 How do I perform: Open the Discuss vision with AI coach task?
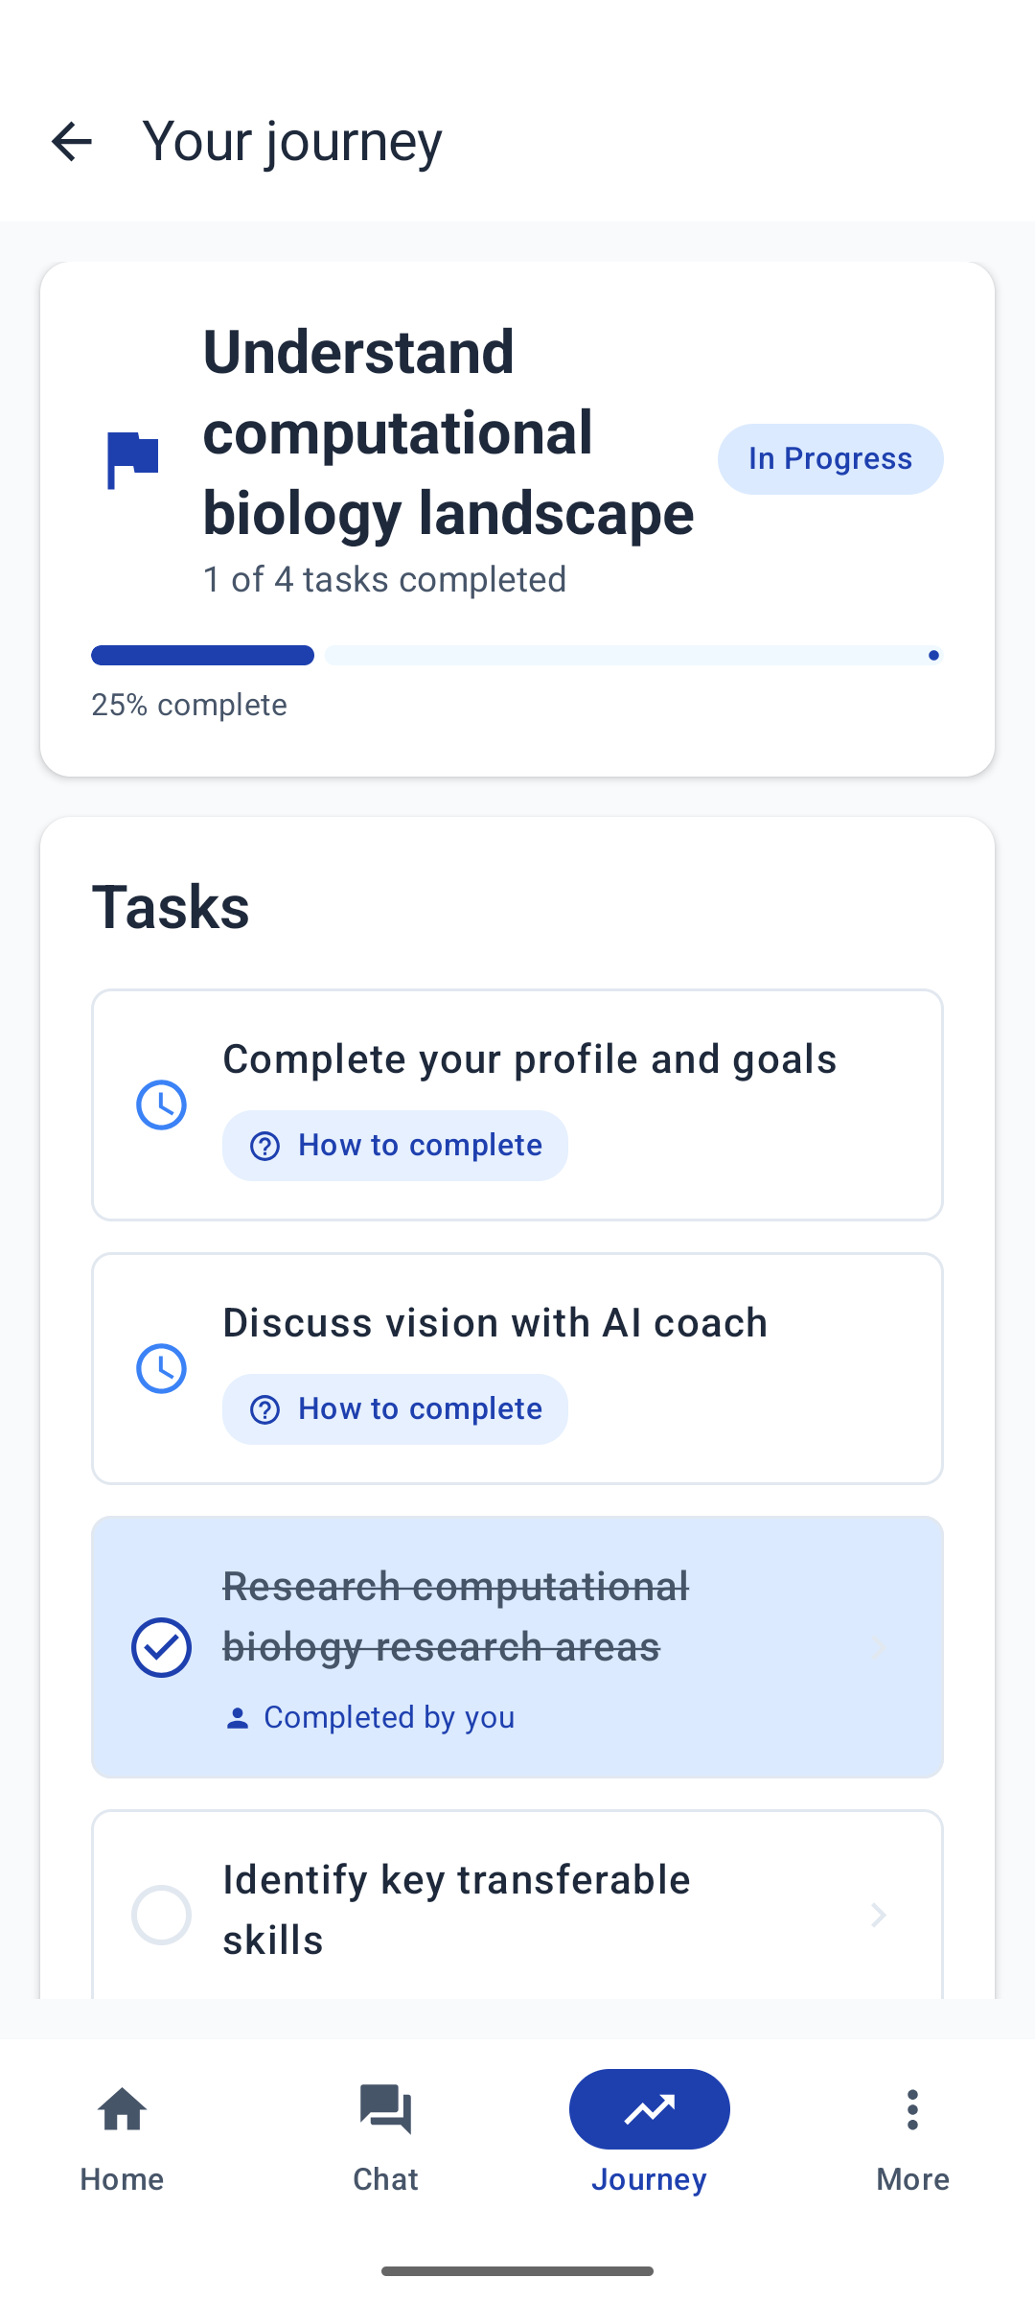tap(494, 1323)
